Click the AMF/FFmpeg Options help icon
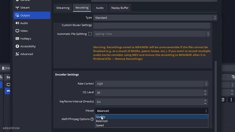Screen dimensions: 235x132 coord(92,119)
